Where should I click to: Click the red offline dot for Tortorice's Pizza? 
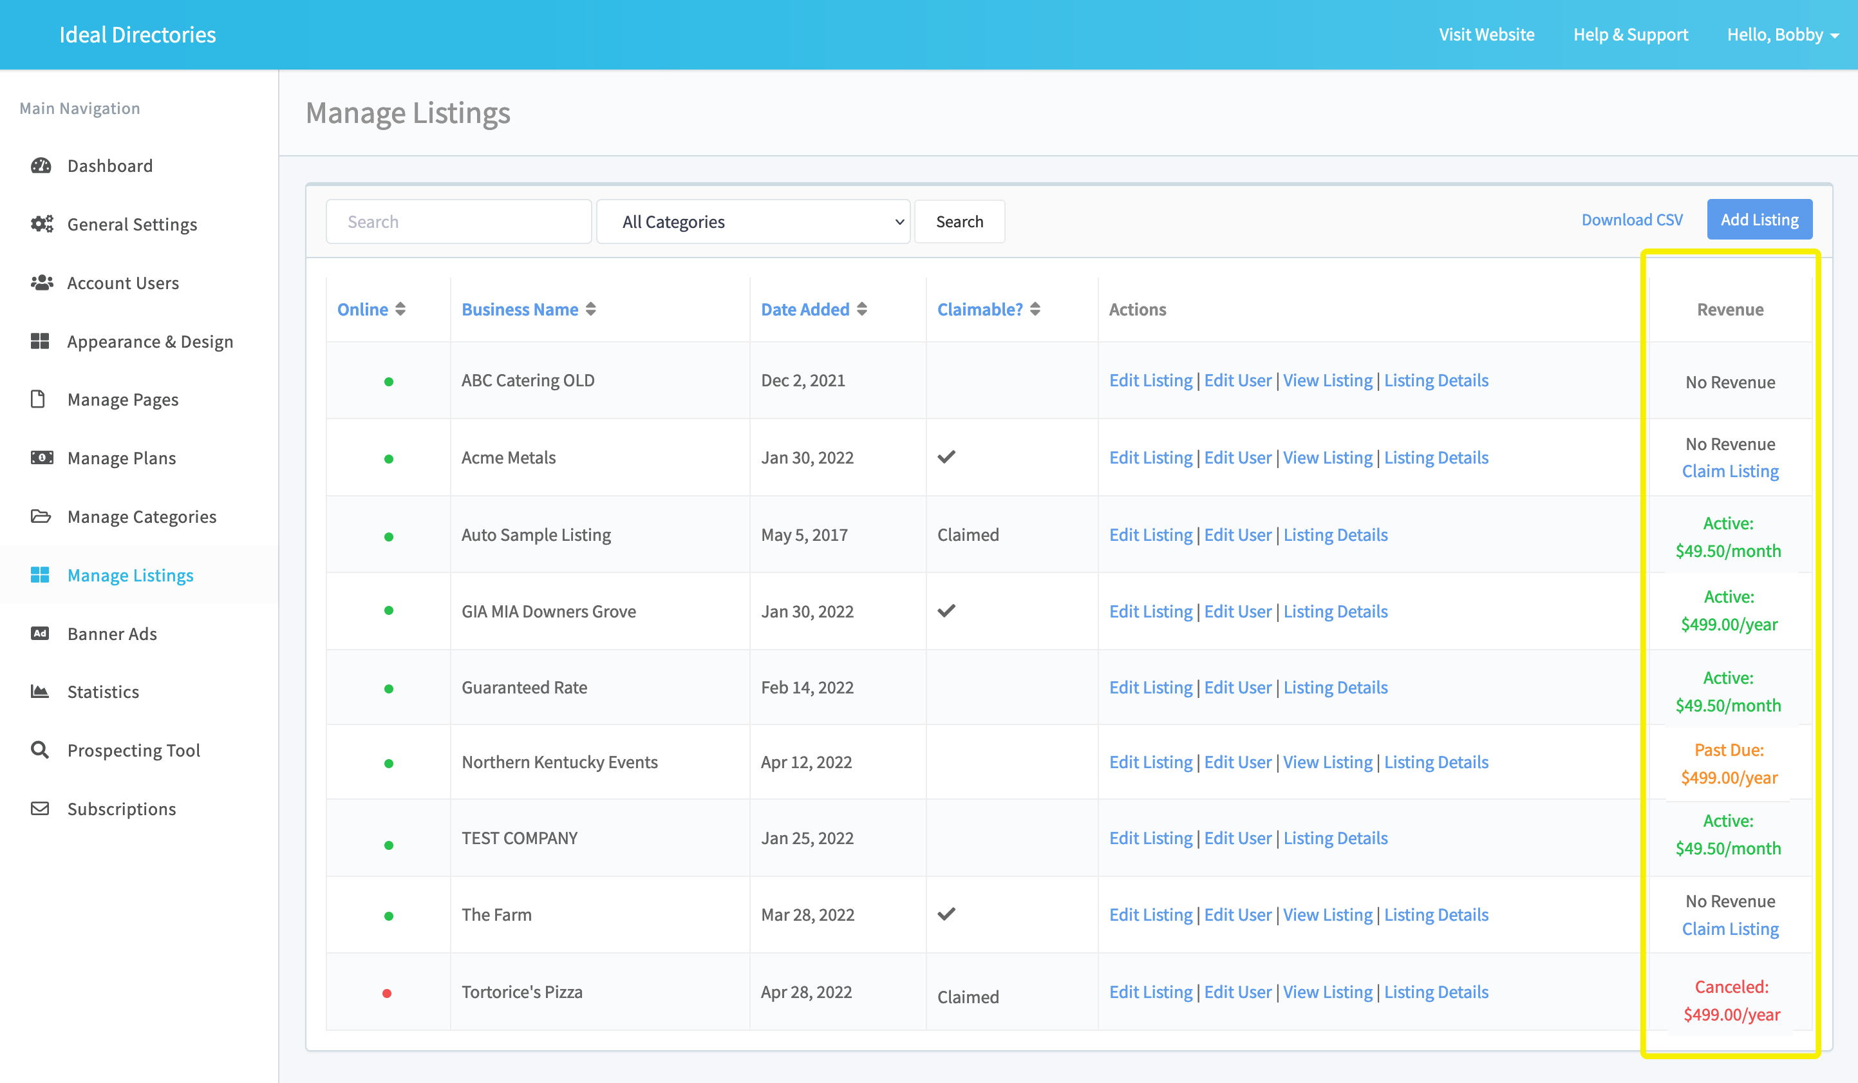[x=387, y=993]
